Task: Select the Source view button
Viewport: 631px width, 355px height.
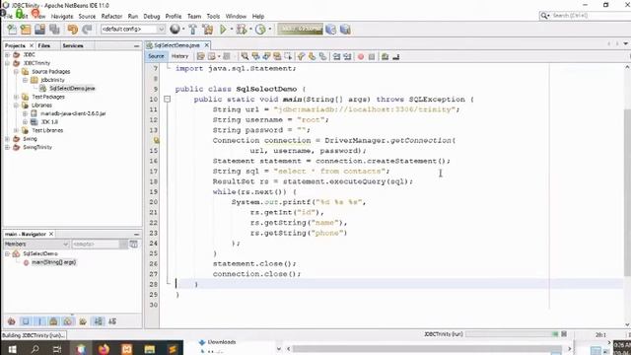Action: (x=156, y=56)
